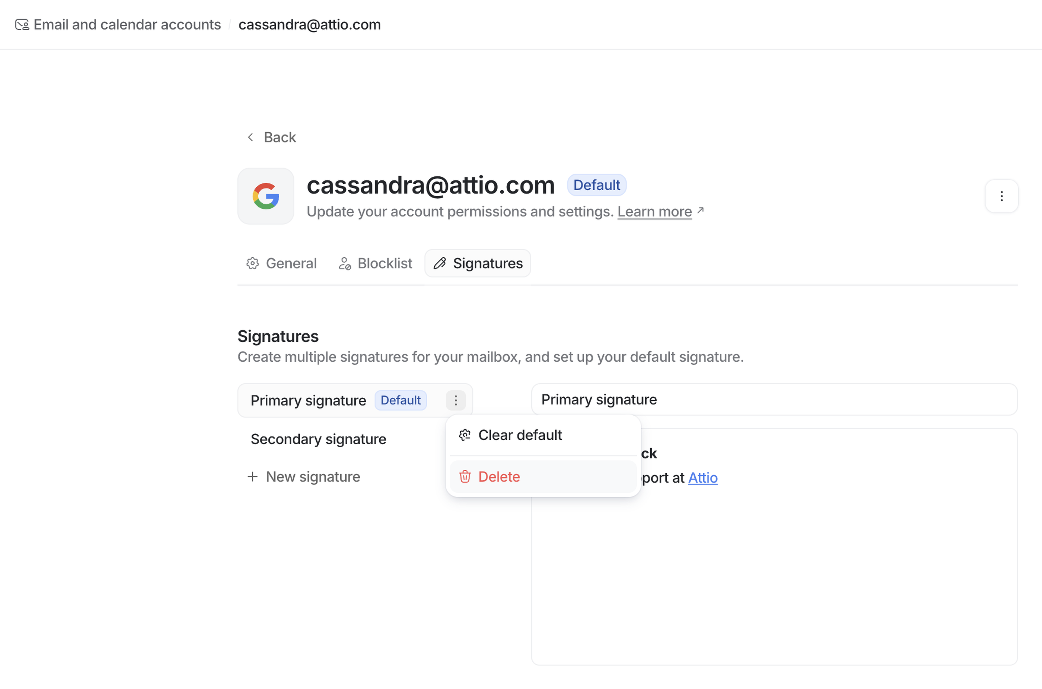The image size is (1042, 689).
Task: Switch to the General tab
Action: click(291, 263)
